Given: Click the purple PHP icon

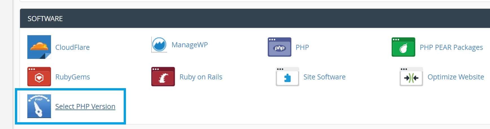Looking at the screenshot, I should pos(279,47).
